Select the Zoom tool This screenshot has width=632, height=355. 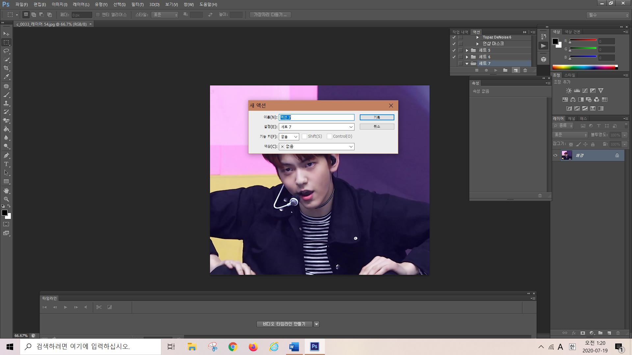pos(6,199)
